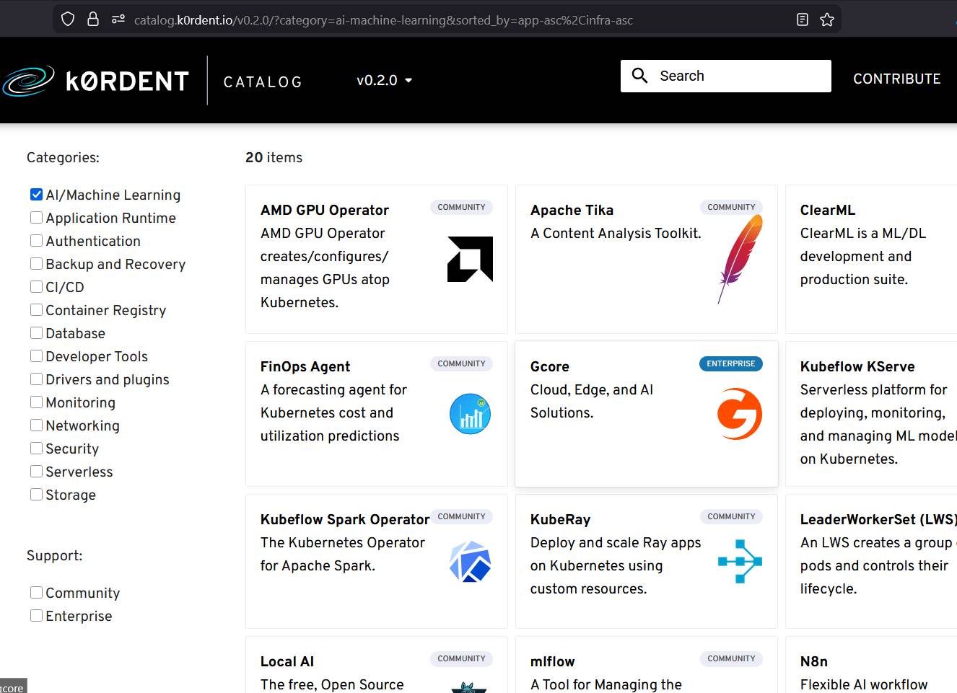Viewport: 957px width, 693px height.
Task: Click the padlock site security icon
Action: click(x=93, y=19)
